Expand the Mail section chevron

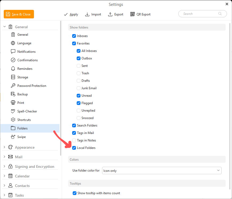click(5, 157)
